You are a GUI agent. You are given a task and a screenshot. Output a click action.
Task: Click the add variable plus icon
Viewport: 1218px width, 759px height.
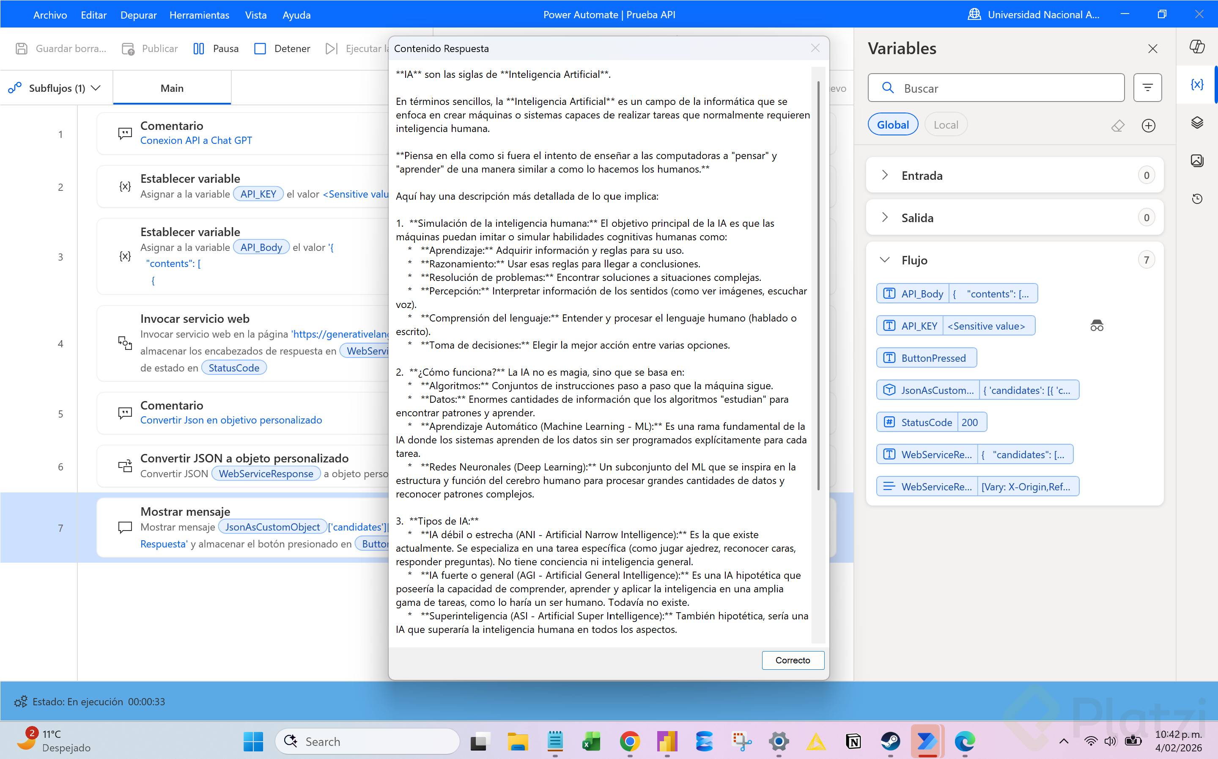point(1148,125)
